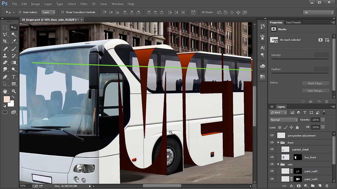Select the Pen tool
Image resolution: width=337 pixels, height=189 pixels.
click(5, 77)
